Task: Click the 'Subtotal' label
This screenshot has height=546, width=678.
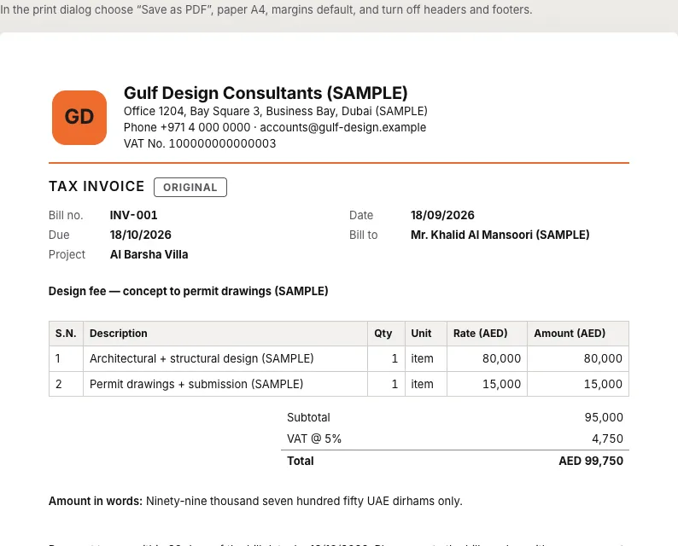Action: [x=308, y=417]
